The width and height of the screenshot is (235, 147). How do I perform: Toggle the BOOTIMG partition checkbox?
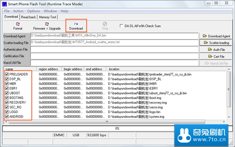pos(7,98)
